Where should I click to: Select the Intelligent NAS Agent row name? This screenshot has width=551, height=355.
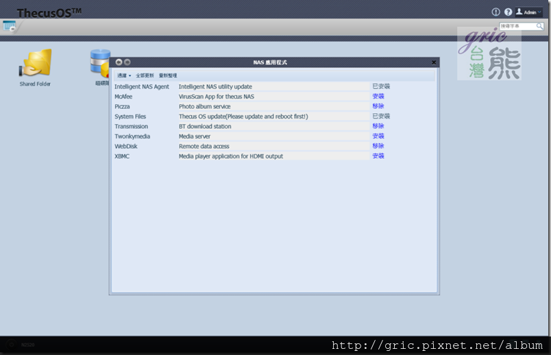[142, 86]
